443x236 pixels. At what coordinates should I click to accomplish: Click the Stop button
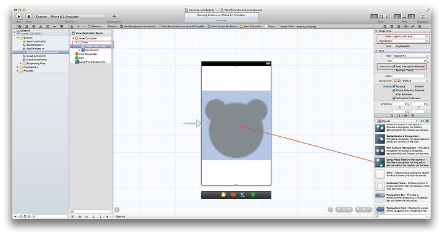(x=28, y=17)
